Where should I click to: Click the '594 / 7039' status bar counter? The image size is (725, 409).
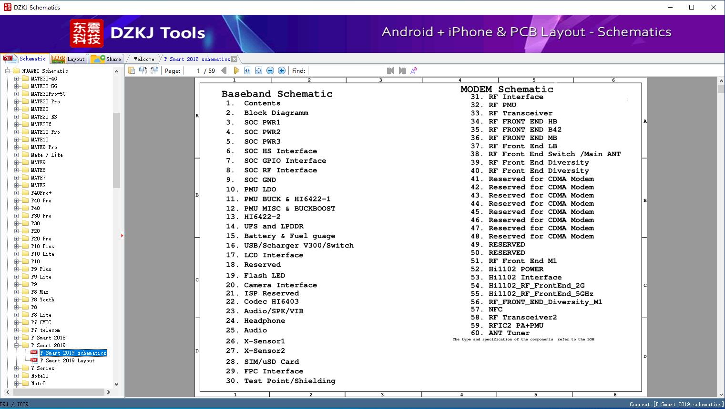[x=14, y=404]
